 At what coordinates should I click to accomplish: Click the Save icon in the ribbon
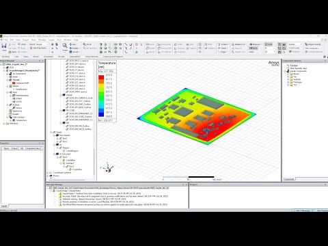(4, 47)
